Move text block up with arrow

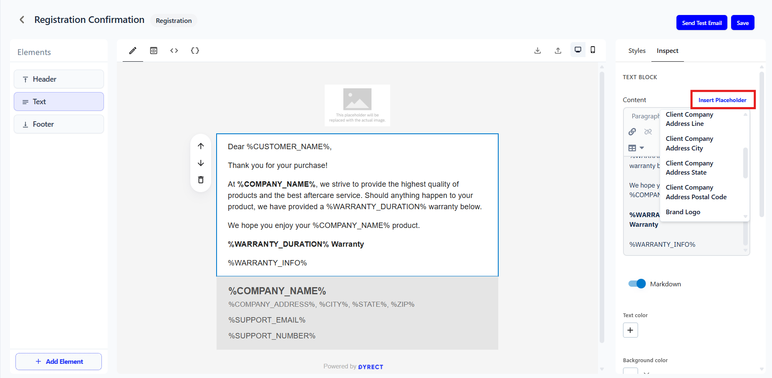pos(201,146)
